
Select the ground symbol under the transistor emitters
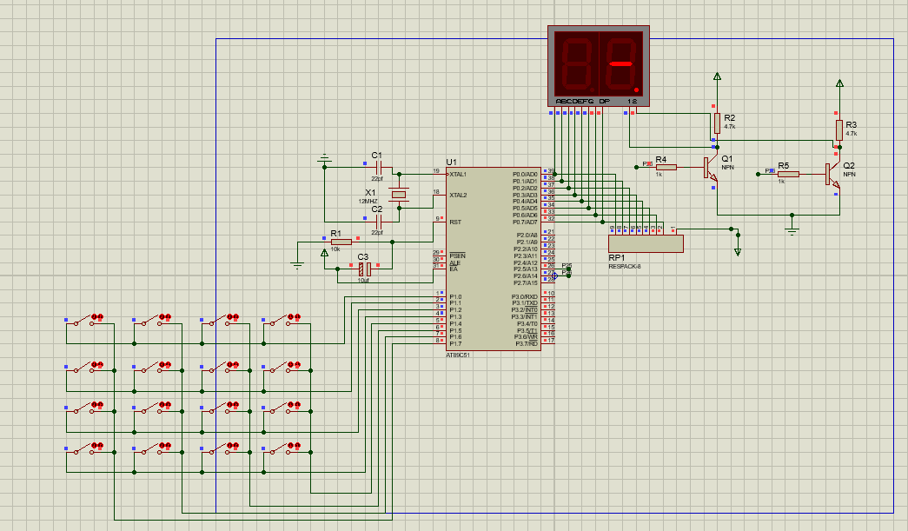[792, 230]
